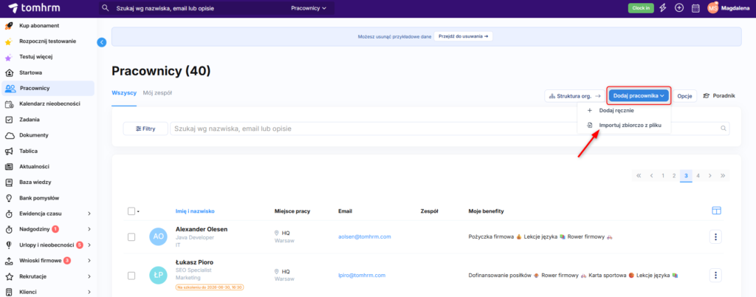
Task: Collapse sidebar with blue arrow button
Action: [x=102, y=42]
